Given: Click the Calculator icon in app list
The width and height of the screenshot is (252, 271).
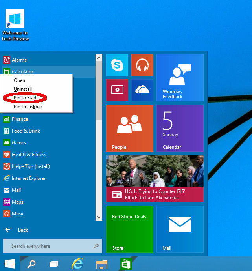Looking at the screenshot, I should coord(7,71).
